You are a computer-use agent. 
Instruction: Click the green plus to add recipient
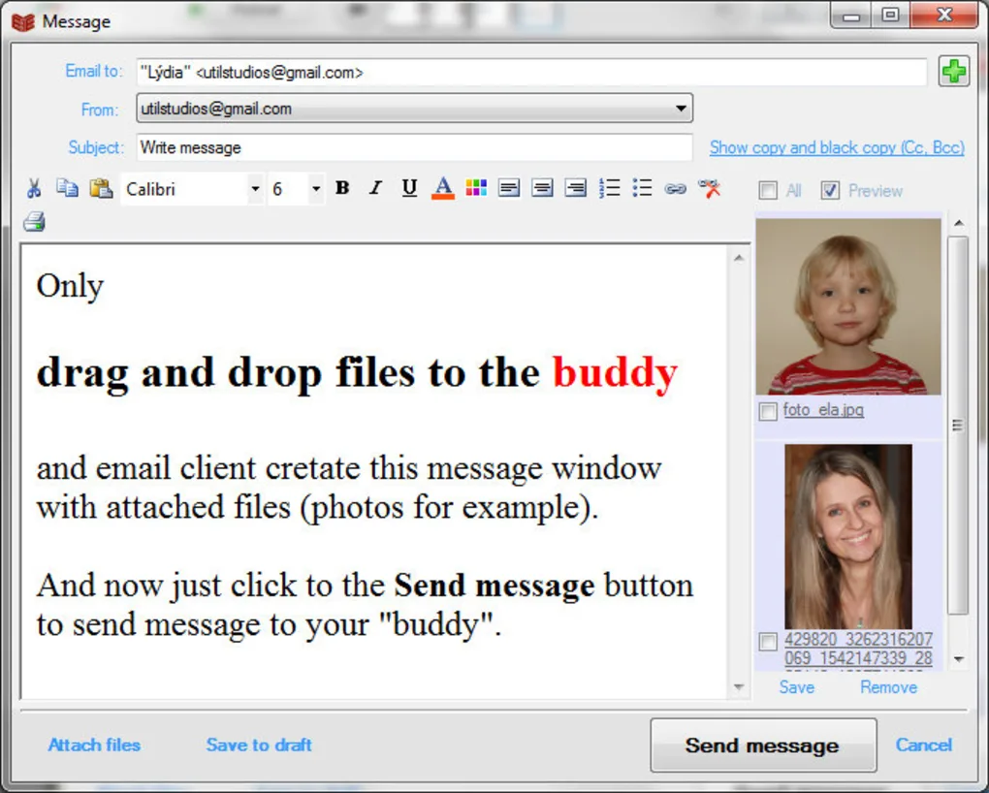pyautogui.click(x=953, y=71)
